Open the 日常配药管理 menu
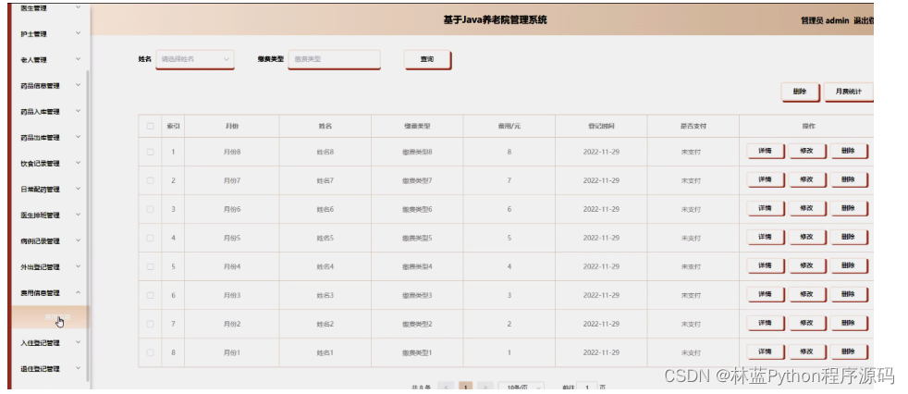The width and height of the screenshot is (908, 394). (50, 190)
